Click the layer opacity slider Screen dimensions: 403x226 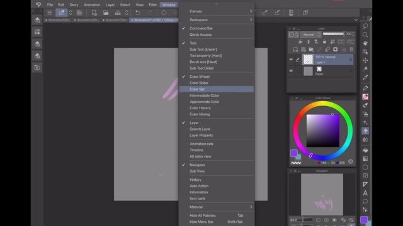coord(334,34)
